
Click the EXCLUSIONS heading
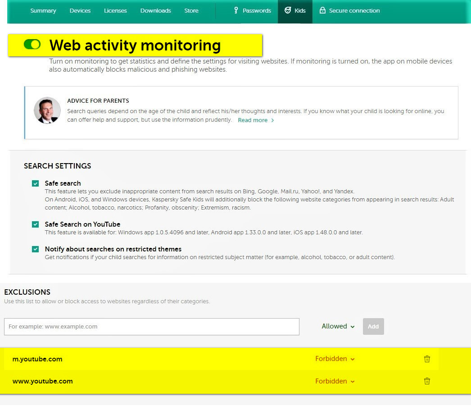[x=27, y=292]
